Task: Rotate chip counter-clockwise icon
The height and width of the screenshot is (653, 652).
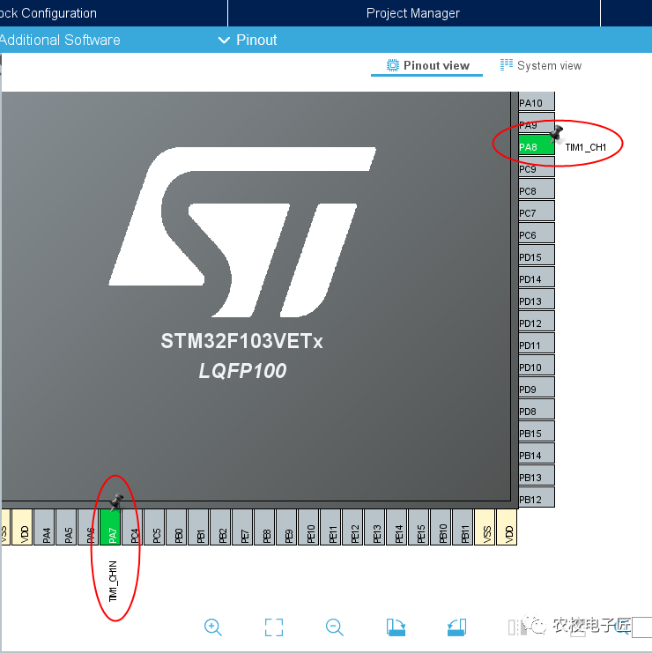Action: point(456,627)
